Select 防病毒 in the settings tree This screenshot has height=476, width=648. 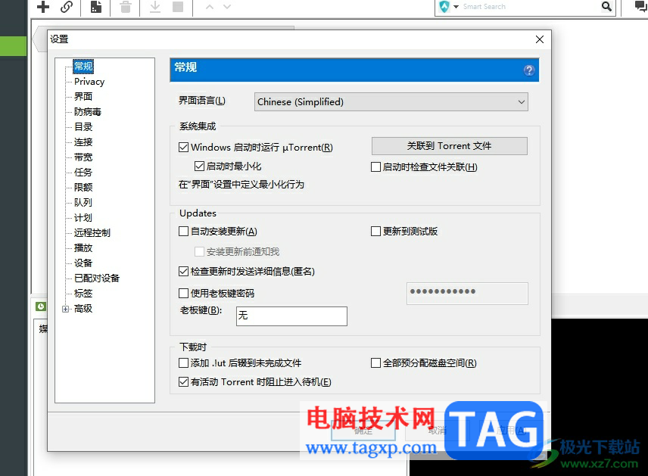click(88, 111)
